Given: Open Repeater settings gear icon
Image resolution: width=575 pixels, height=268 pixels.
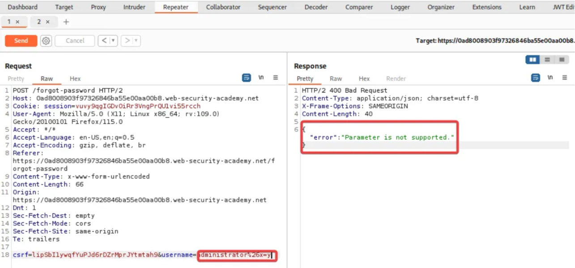Looking at the screenshot, I should (46, 41).
